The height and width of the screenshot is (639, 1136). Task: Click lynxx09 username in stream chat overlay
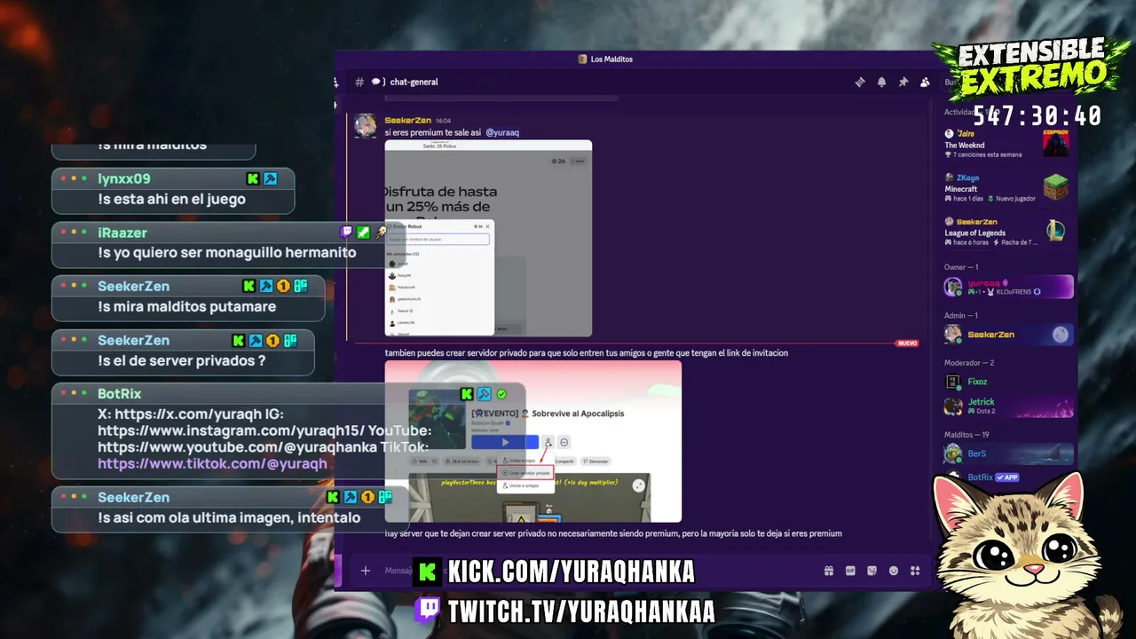tap(124, 178)
